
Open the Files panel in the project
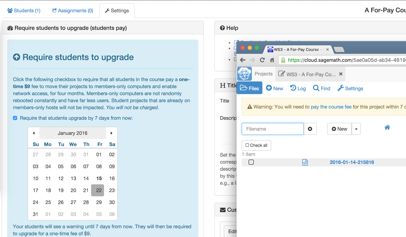pyautogui.click(x=249, y=88)
